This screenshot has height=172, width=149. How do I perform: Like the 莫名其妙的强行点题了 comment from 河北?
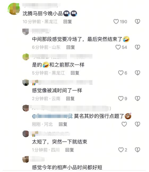124,124
